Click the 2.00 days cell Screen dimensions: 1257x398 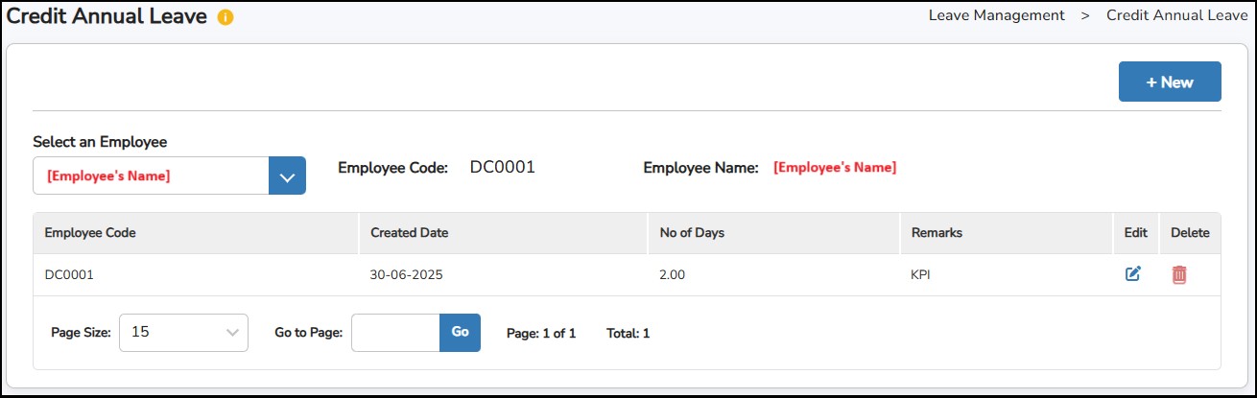(x=673, y=275)
